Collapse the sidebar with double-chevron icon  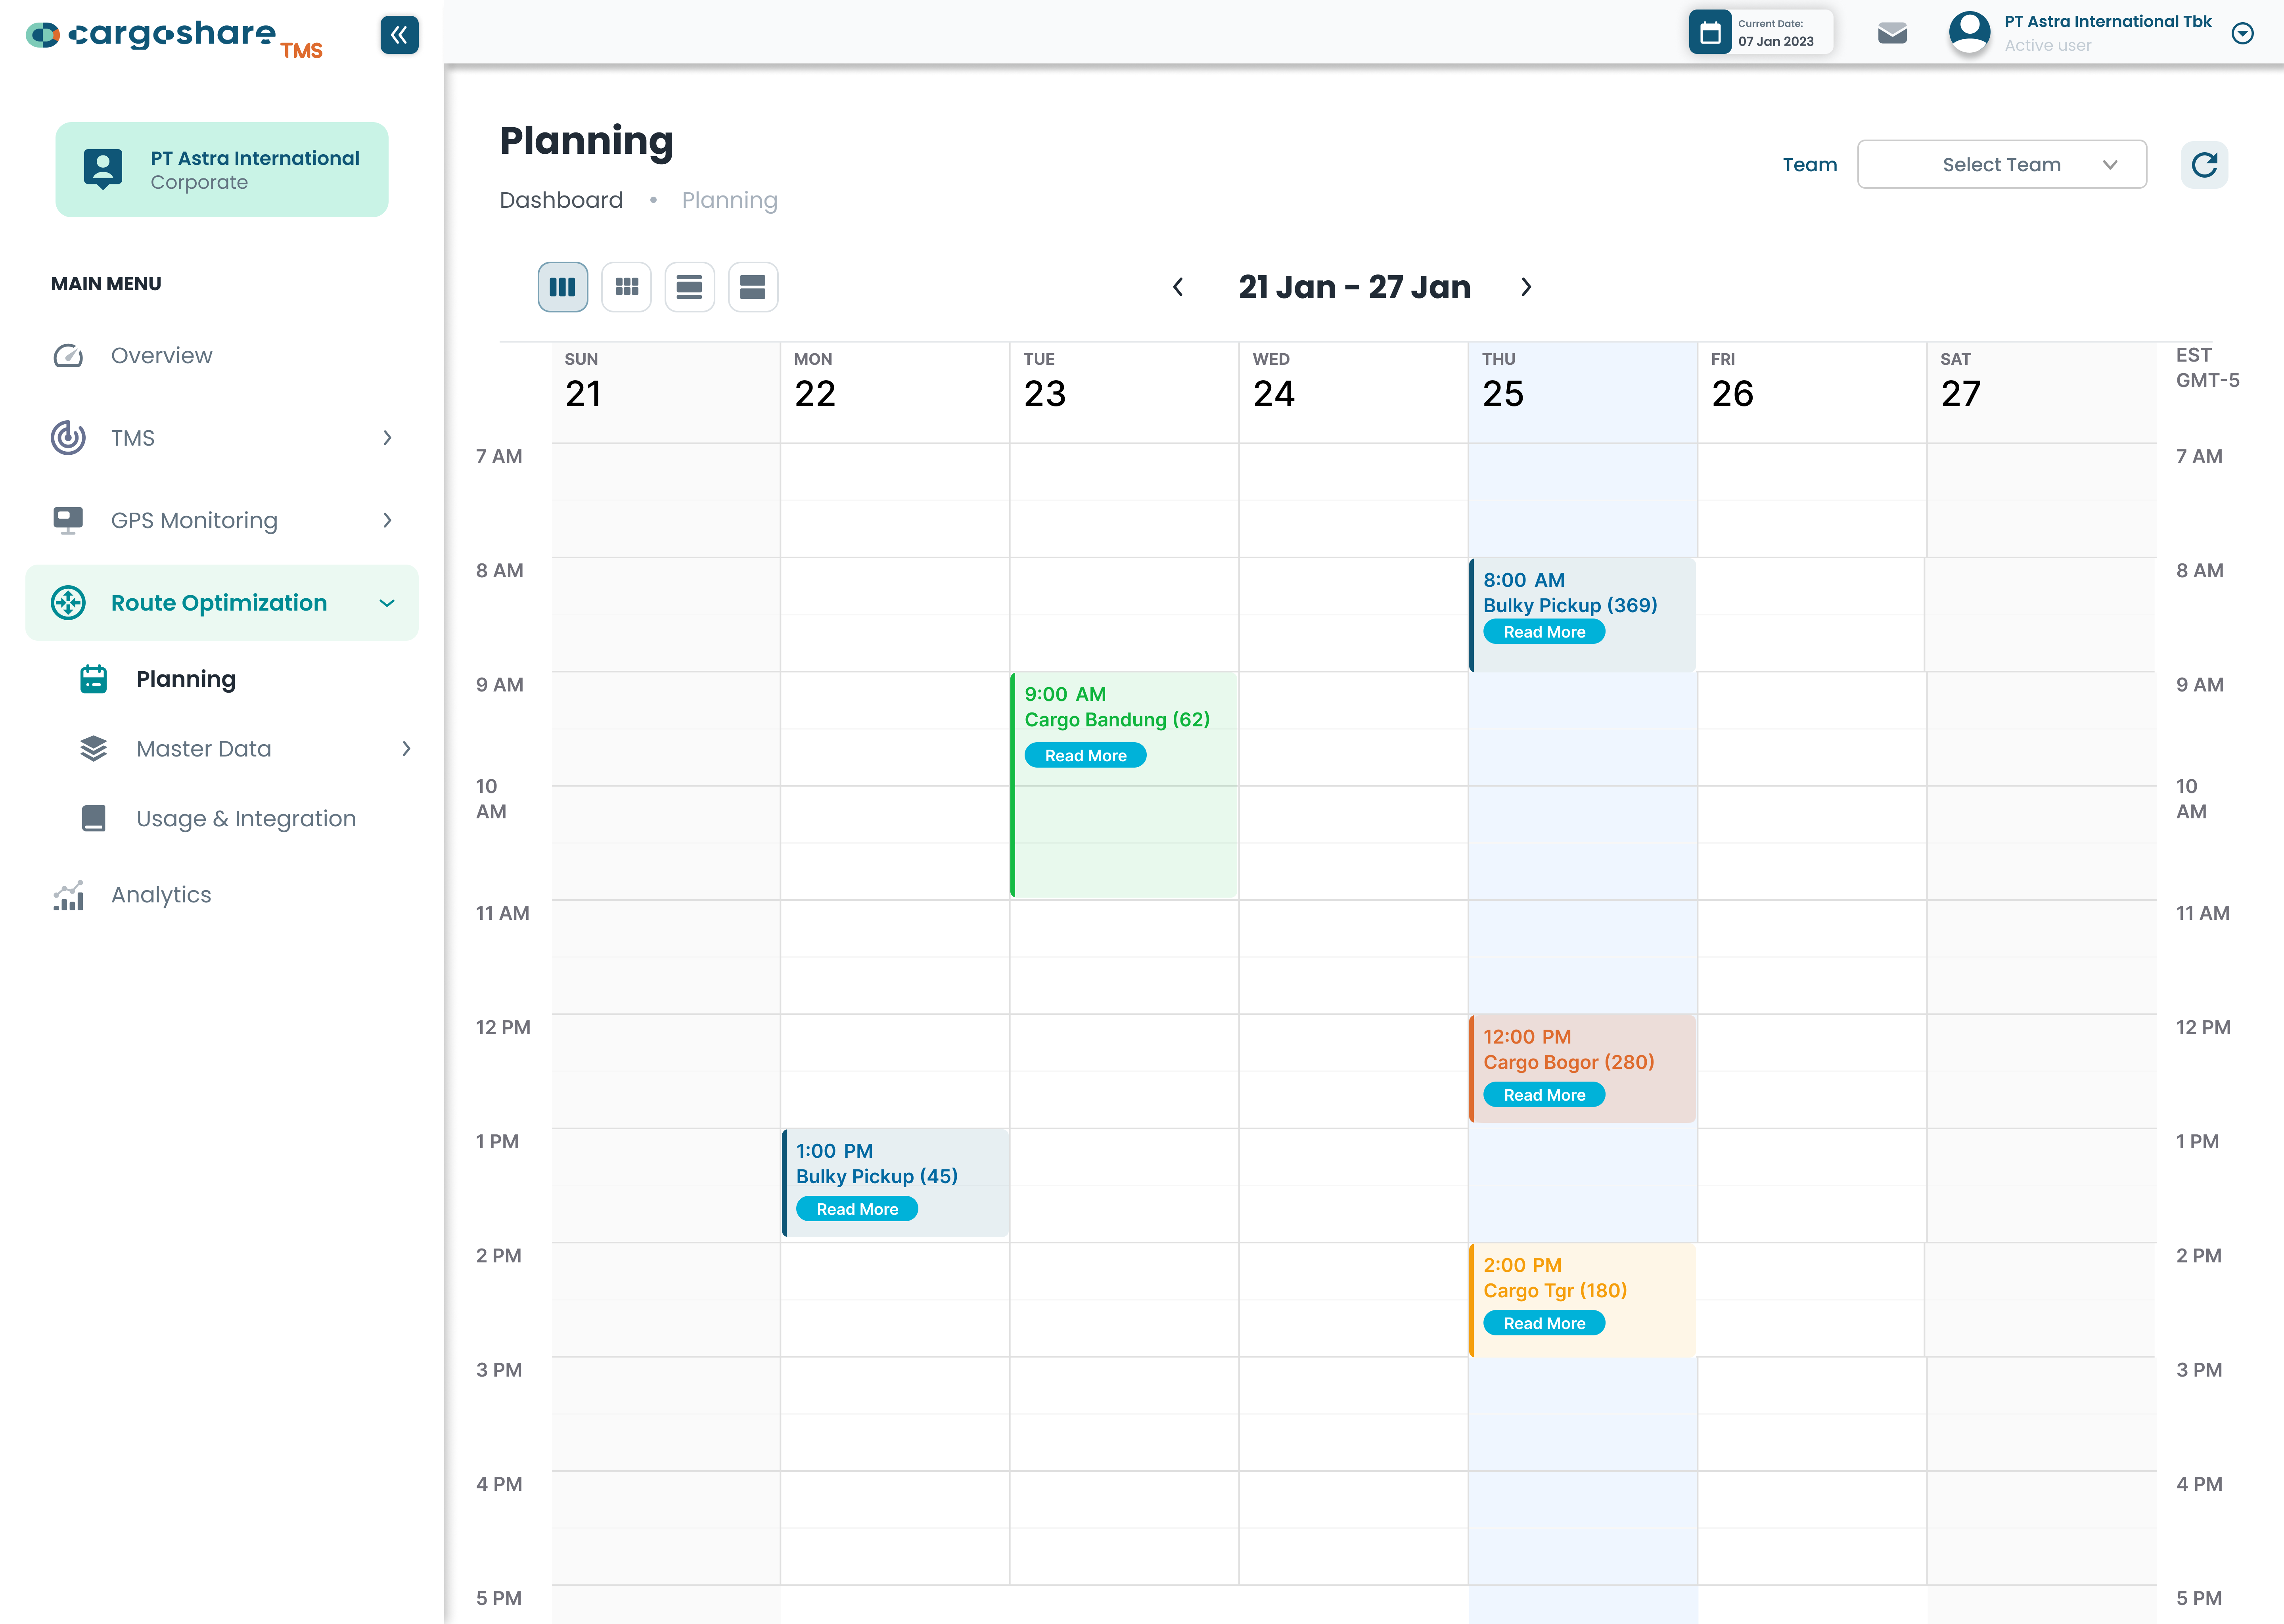point(399,35)
